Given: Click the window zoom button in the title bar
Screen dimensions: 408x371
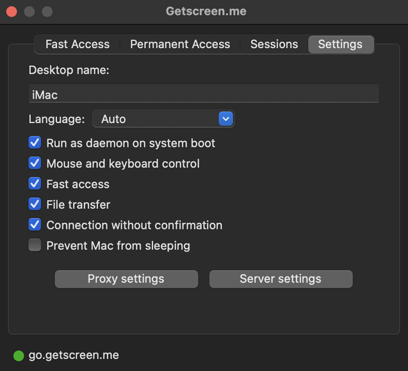Looking at the screenshot, I should [48, 12].
